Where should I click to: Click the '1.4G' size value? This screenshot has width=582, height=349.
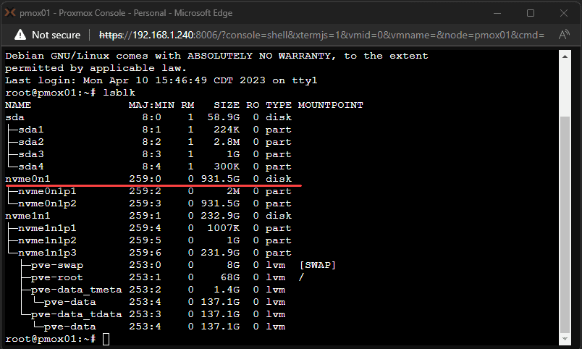pyautogui.click(x=227, y=290)
